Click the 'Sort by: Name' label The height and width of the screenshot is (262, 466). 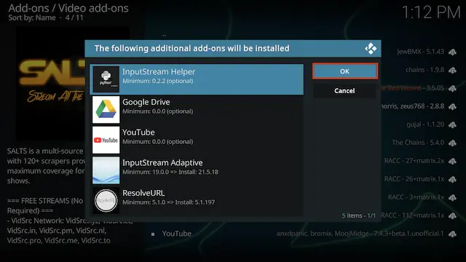pos(32,17)
